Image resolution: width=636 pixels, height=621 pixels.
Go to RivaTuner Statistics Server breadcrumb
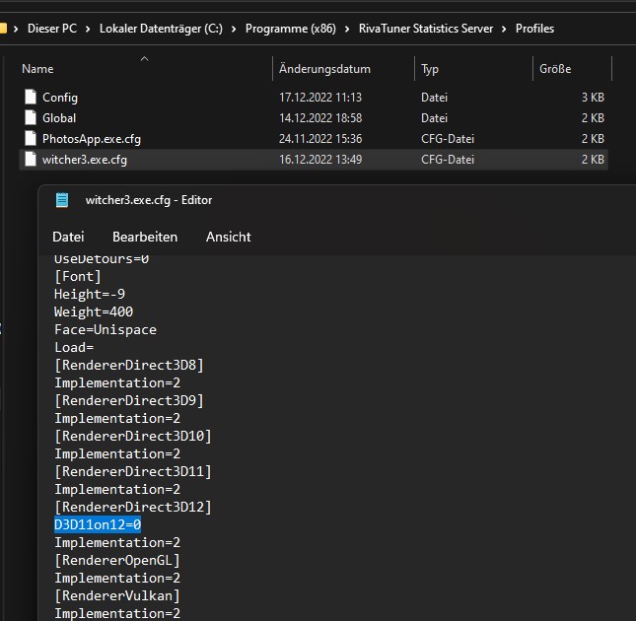coord(426,29)
